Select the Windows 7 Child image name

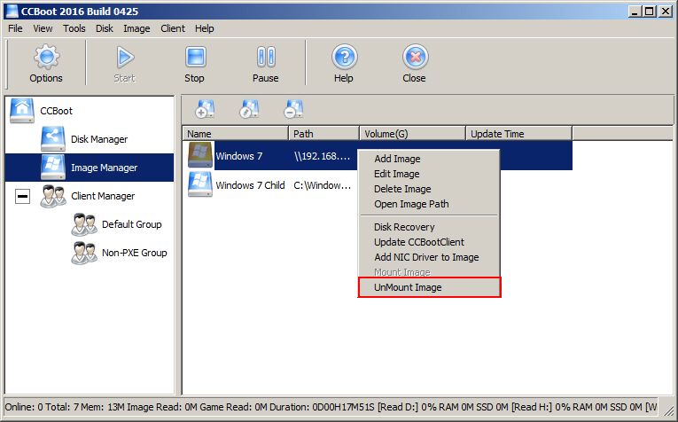tap(250, 185)
